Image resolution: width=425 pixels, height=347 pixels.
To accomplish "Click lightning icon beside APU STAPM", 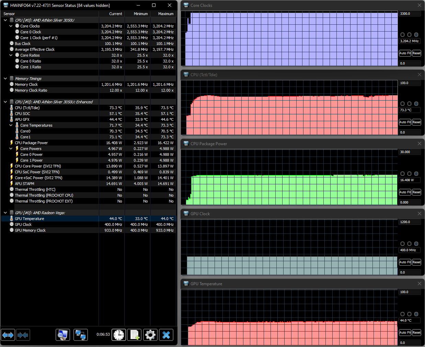I will (12, 184).
